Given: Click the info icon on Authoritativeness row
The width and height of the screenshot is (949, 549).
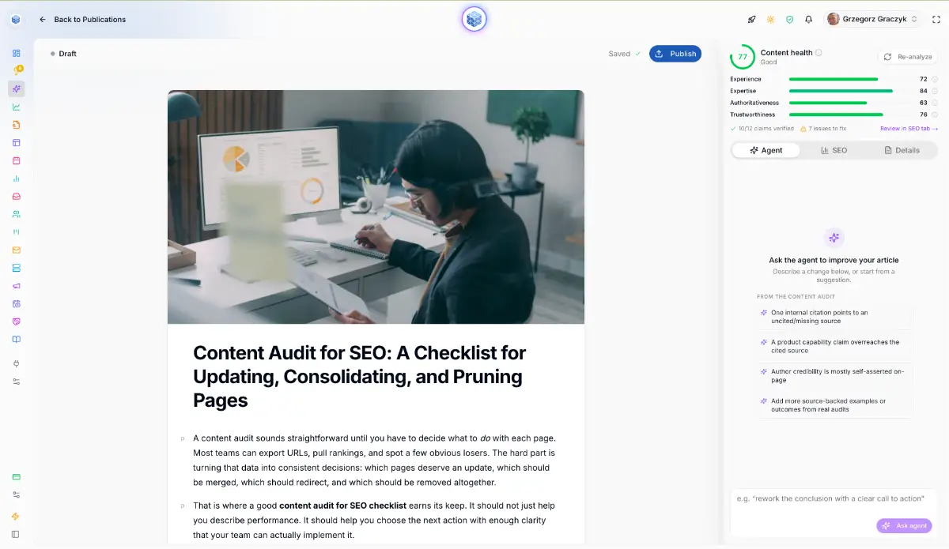Looking at the screenshot, I should (x=935, y=103).
